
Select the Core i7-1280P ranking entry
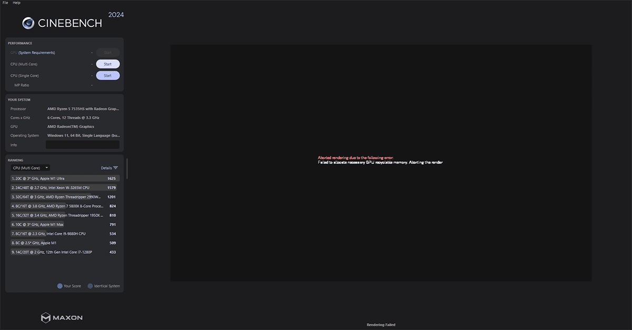coord(65,252)
